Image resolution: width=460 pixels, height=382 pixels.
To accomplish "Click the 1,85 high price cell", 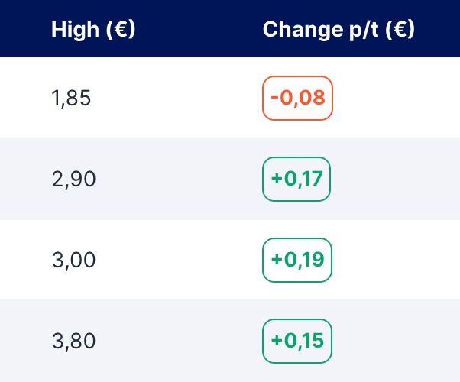I will 71,99.
